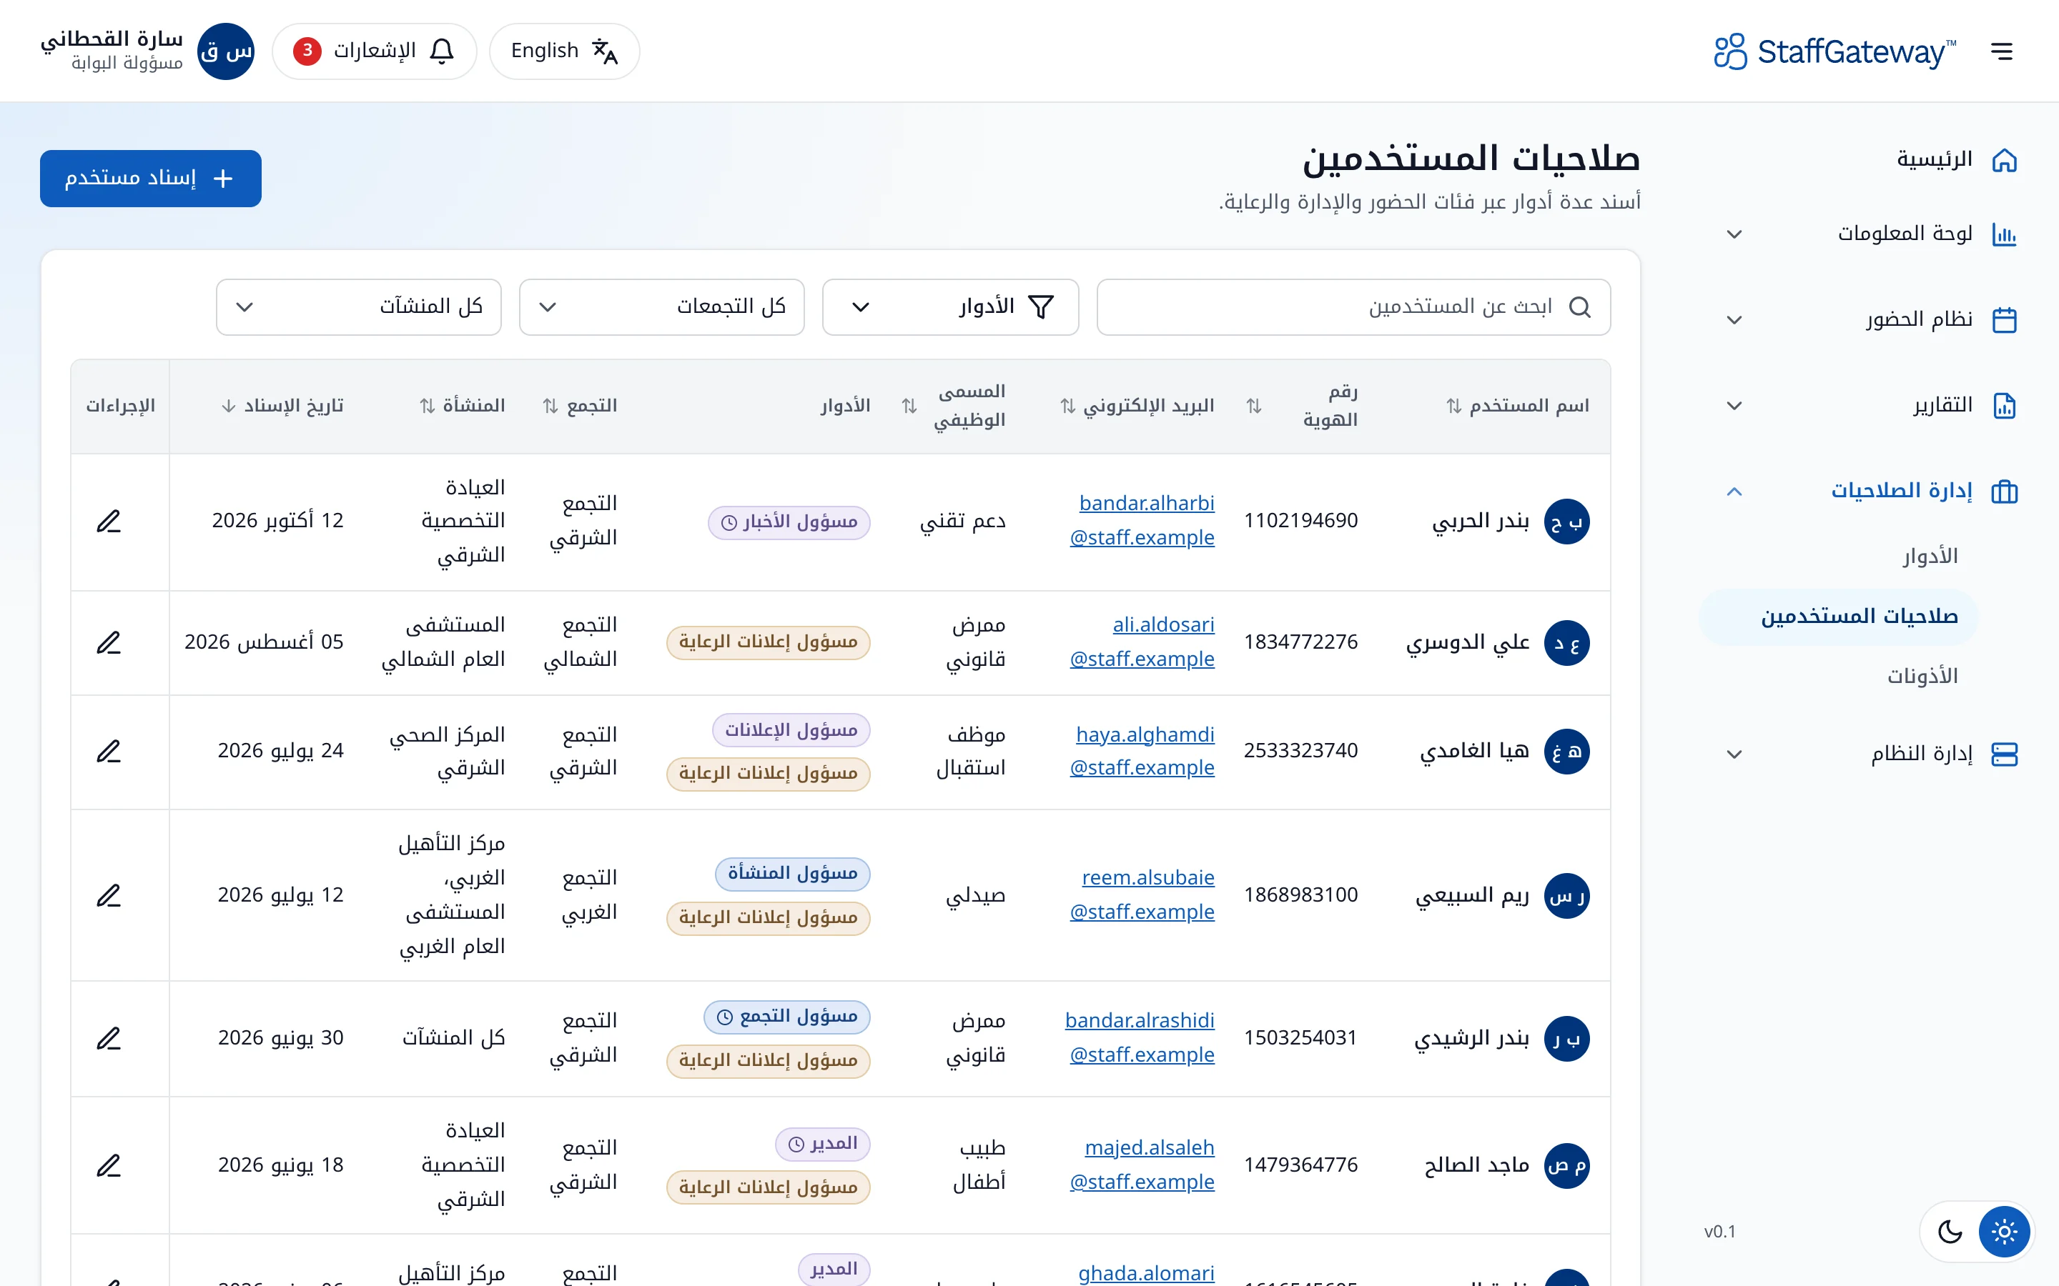Screen dimensions: 2059x1286
Task: Click edit pencil for هيا الغامدي row
Action: (x=109, y=752)
